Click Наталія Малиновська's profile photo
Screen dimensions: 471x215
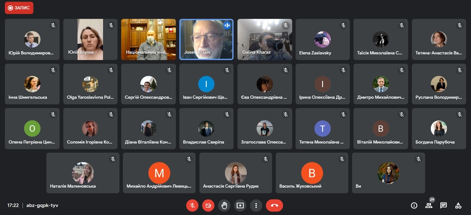pyautogui.click(x=82, y=172)
